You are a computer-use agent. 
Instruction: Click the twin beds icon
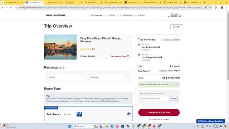click(x=79, y=114)
